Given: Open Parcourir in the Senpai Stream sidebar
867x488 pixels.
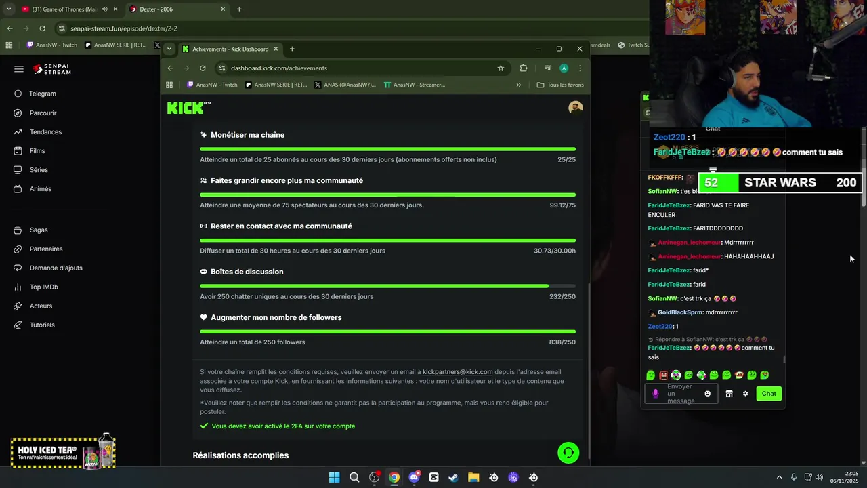Looking at the screenshot, I should [x=43, y=113].
